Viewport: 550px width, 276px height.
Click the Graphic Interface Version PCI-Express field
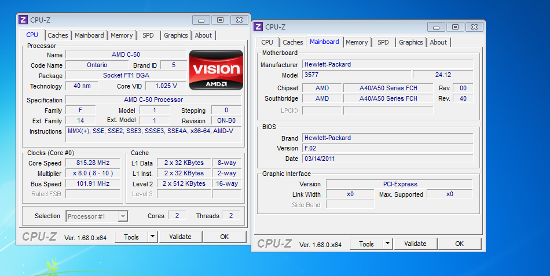[399, 184]
